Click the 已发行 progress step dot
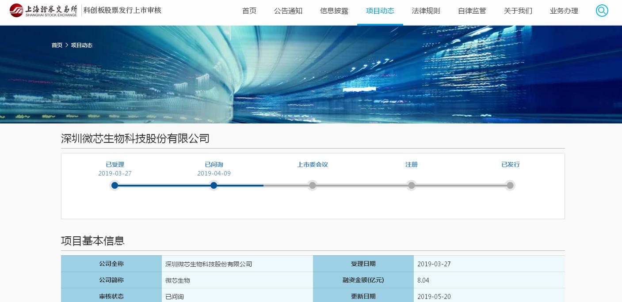This screenshot has width=622, height=302. (510, 186)
